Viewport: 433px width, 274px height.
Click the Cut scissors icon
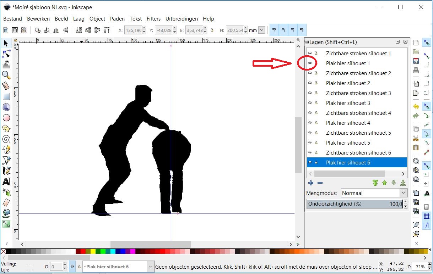point(416,138)
